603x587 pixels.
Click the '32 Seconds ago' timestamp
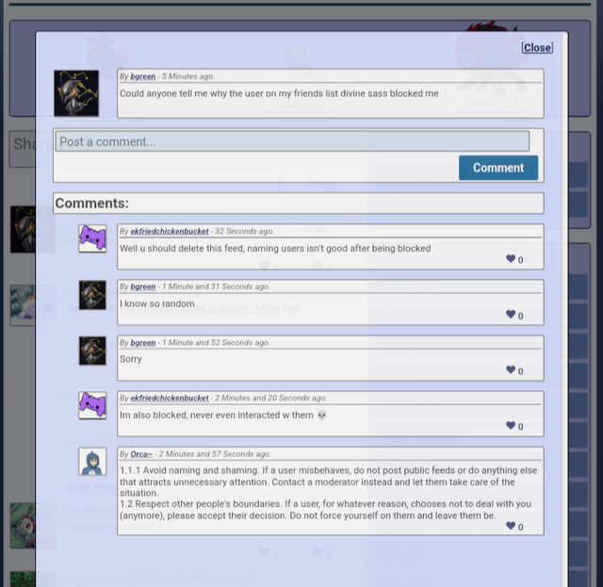click(244, 231)
